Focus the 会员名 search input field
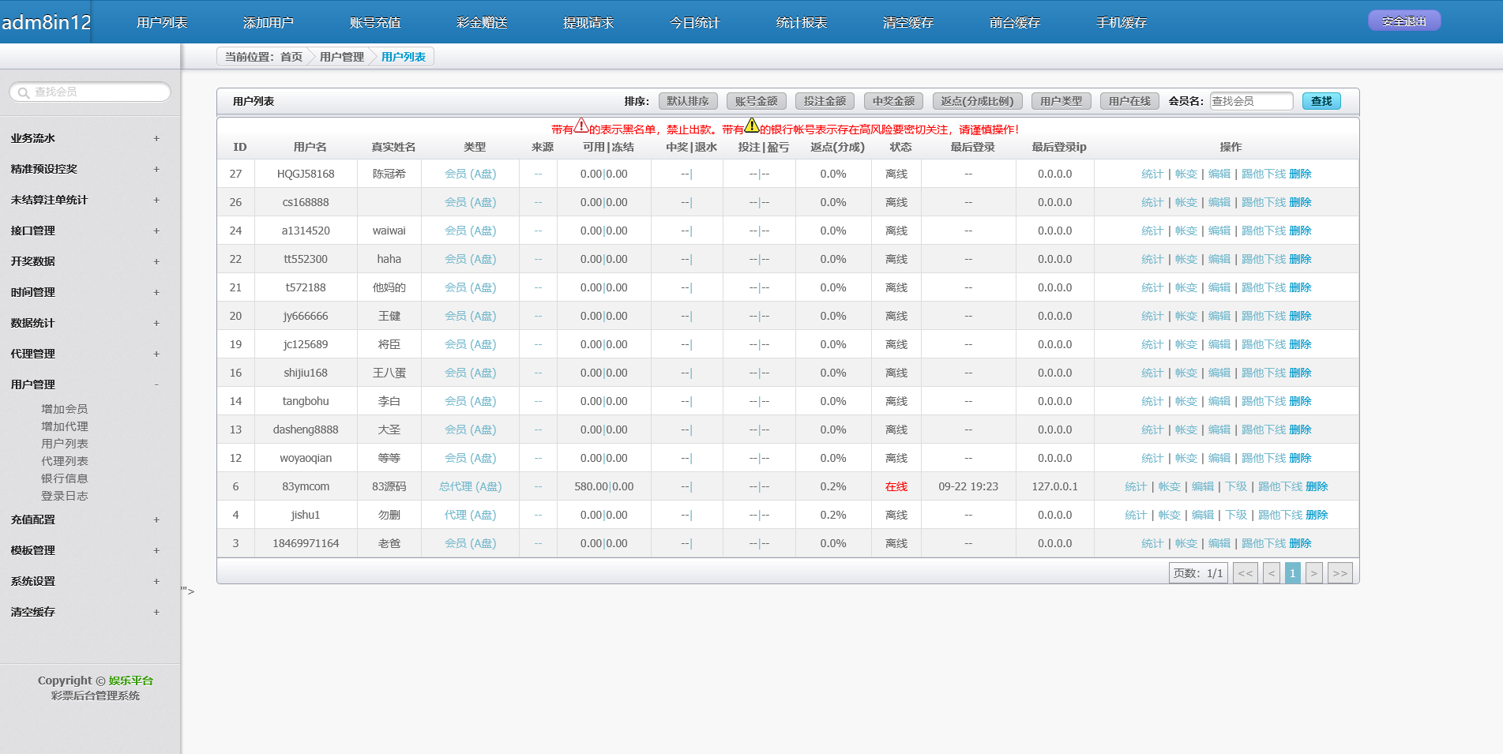This screenshot has height=754, width=1503. (1251, 101)
